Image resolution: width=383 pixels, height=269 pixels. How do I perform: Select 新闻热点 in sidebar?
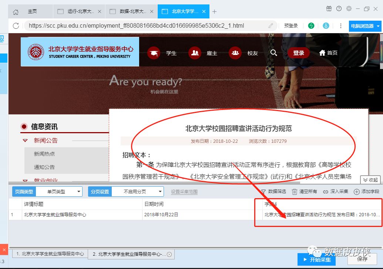tap(44, 154)
